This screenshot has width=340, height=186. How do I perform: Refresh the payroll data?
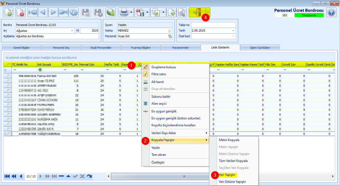coord(74,12)
